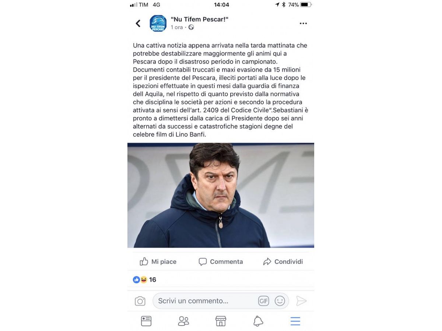442x331 pixels.
Task: Open the three-dot post options menu
Action: (x=303, y=24)
